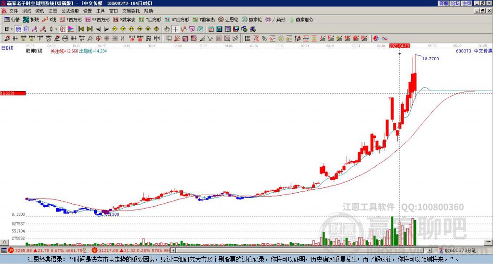Open the calculator icon
Screen dimensions: 493x264
pyautogui.click(x=219, y=29)
